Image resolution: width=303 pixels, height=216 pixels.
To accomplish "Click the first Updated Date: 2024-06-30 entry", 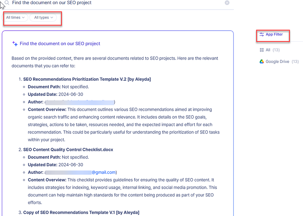I will pos(55,94).
